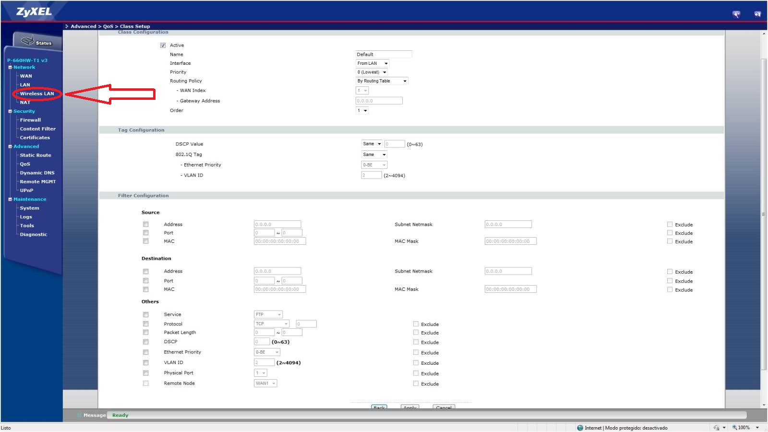The width and height of the screenshot is (768, 432).
Task: Collapse the Security tree section
Action: (10, 111)
